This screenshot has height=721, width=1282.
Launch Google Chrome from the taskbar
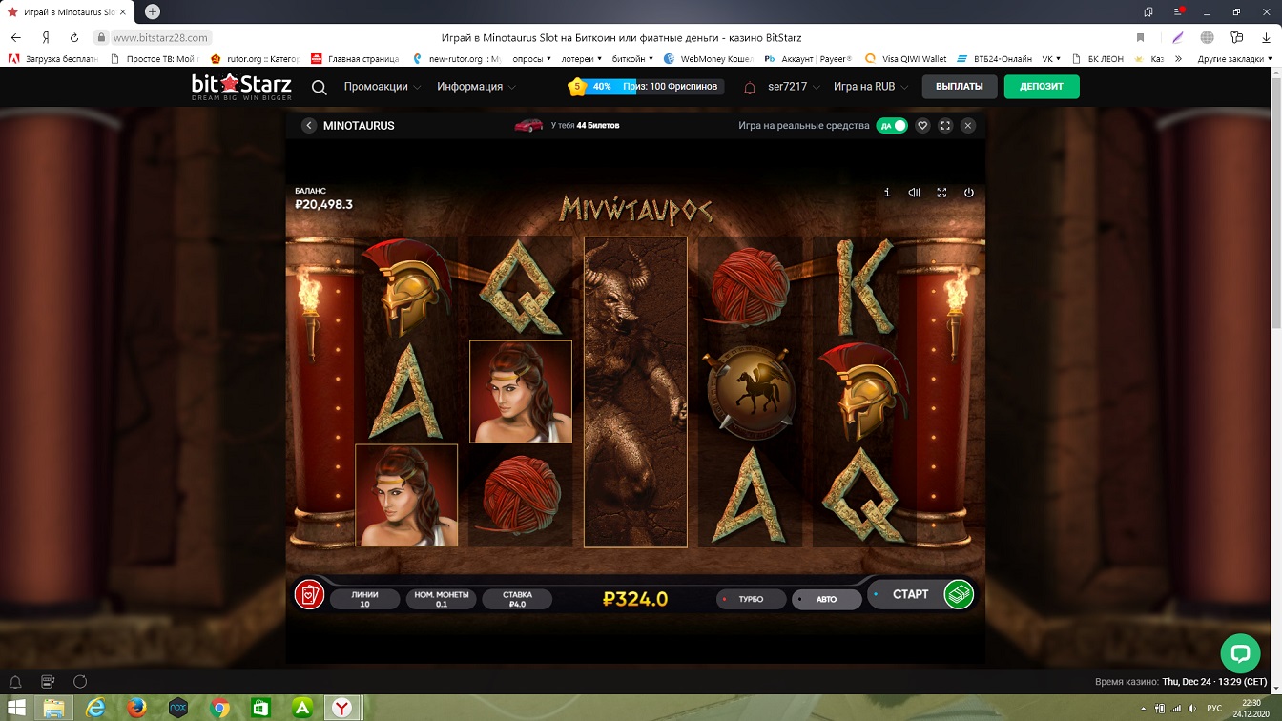click(219, 708)
